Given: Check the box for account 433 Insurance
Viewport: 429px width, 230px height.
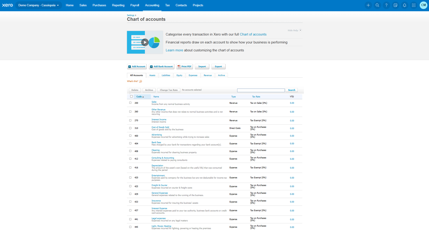Looking at the screenshot, I should tap(130, 202).
